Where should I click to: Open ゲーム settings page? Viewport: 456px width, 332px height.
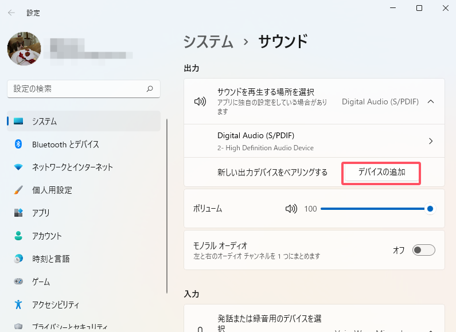41,282
